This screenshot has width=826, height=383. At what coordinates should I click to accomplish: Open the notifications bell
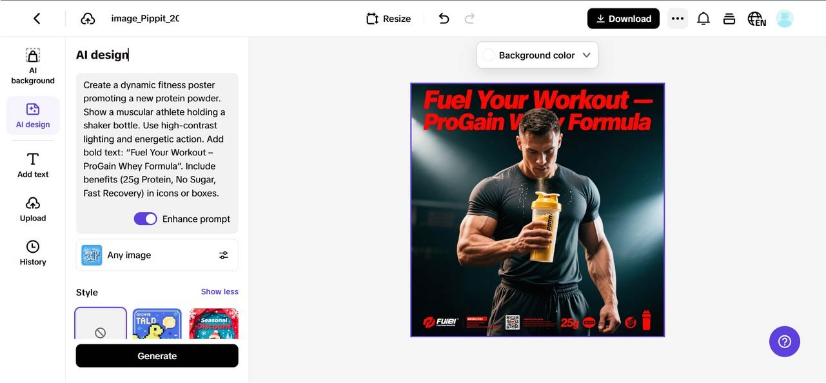coord(703,19)
